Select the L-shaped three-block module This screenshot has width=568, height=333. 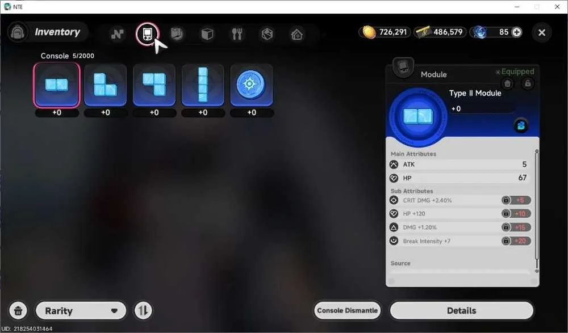106,85
